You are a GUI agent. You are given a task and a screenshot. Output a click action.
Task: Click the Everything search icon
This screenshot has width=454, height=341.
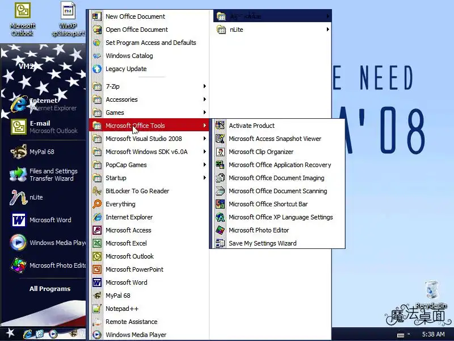coord(96,204)
